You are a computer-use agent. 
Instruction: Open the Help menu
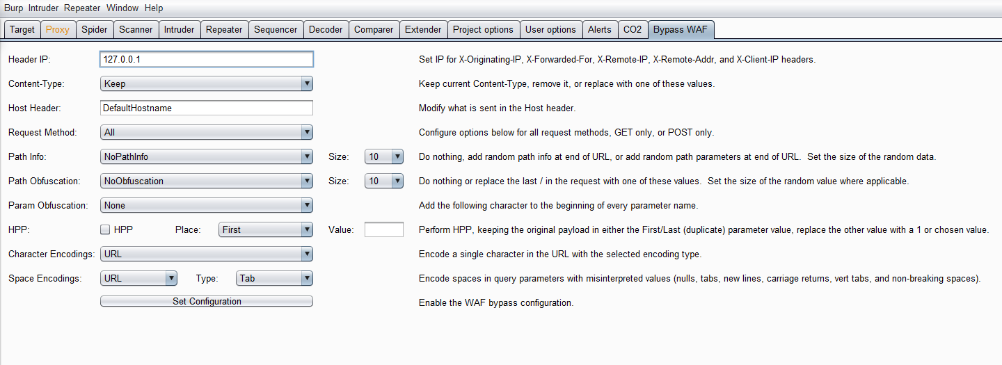click(x=154, y=8)
